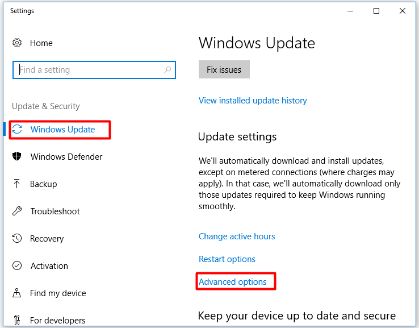Click the search magnifier icon in Find a setting
This screenshot has width=419, height=328.
(x=167, y=70)
